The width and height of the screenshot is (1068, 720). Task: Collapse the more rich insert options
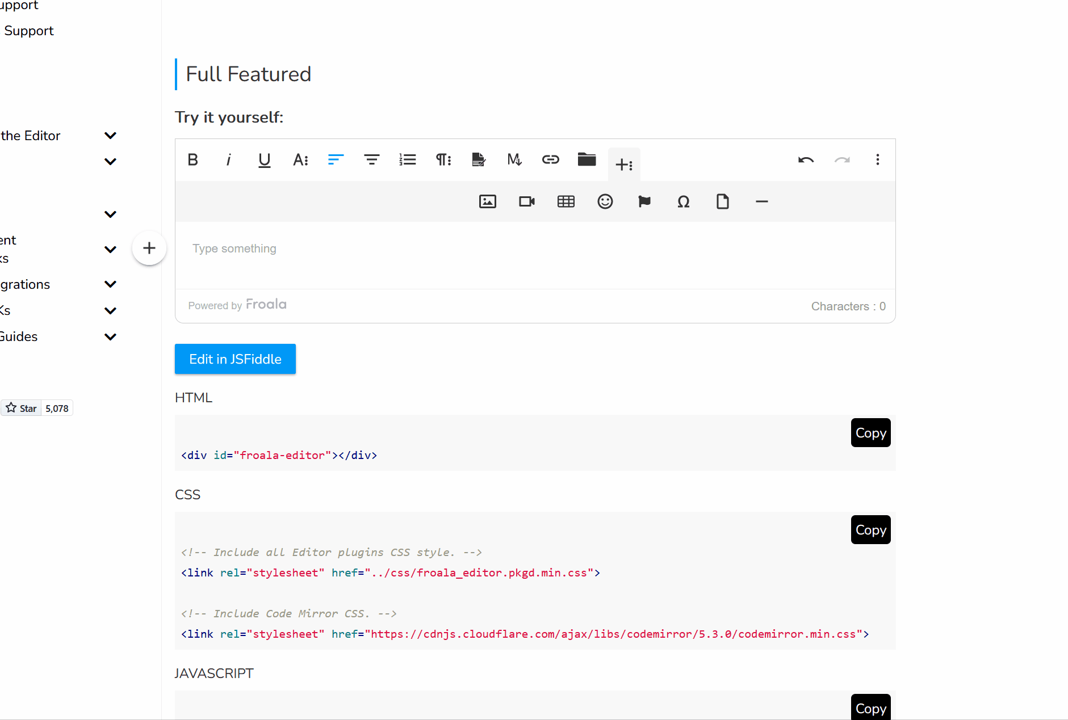[x=624, y=165]
